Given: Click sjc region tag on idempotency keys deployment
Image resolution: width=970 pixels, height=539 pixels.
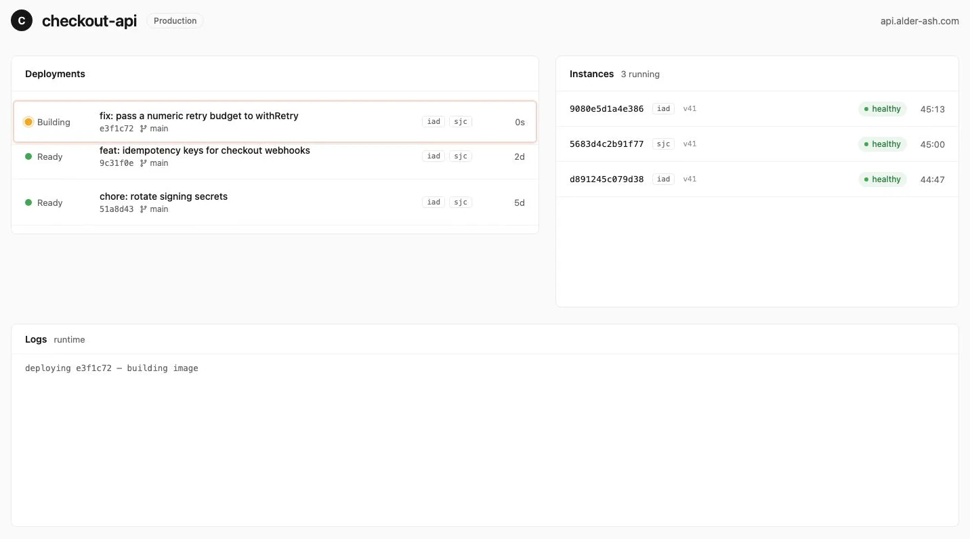Looking at the screenshot, I should 461,156.
